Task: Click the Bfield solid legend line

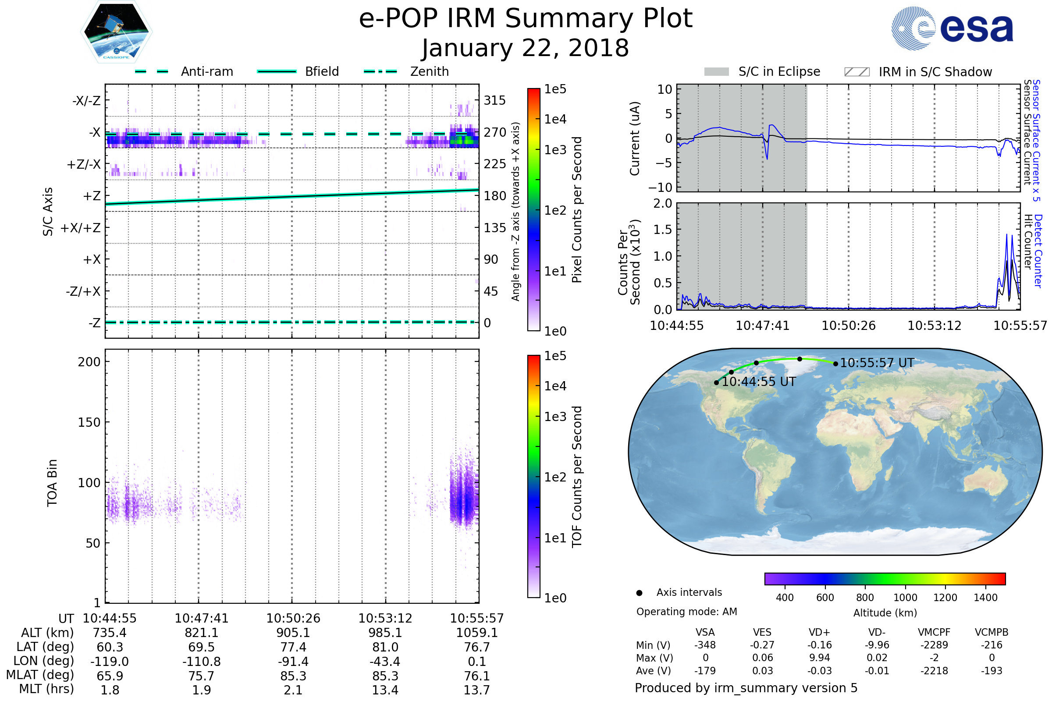Action: (277, 71)
